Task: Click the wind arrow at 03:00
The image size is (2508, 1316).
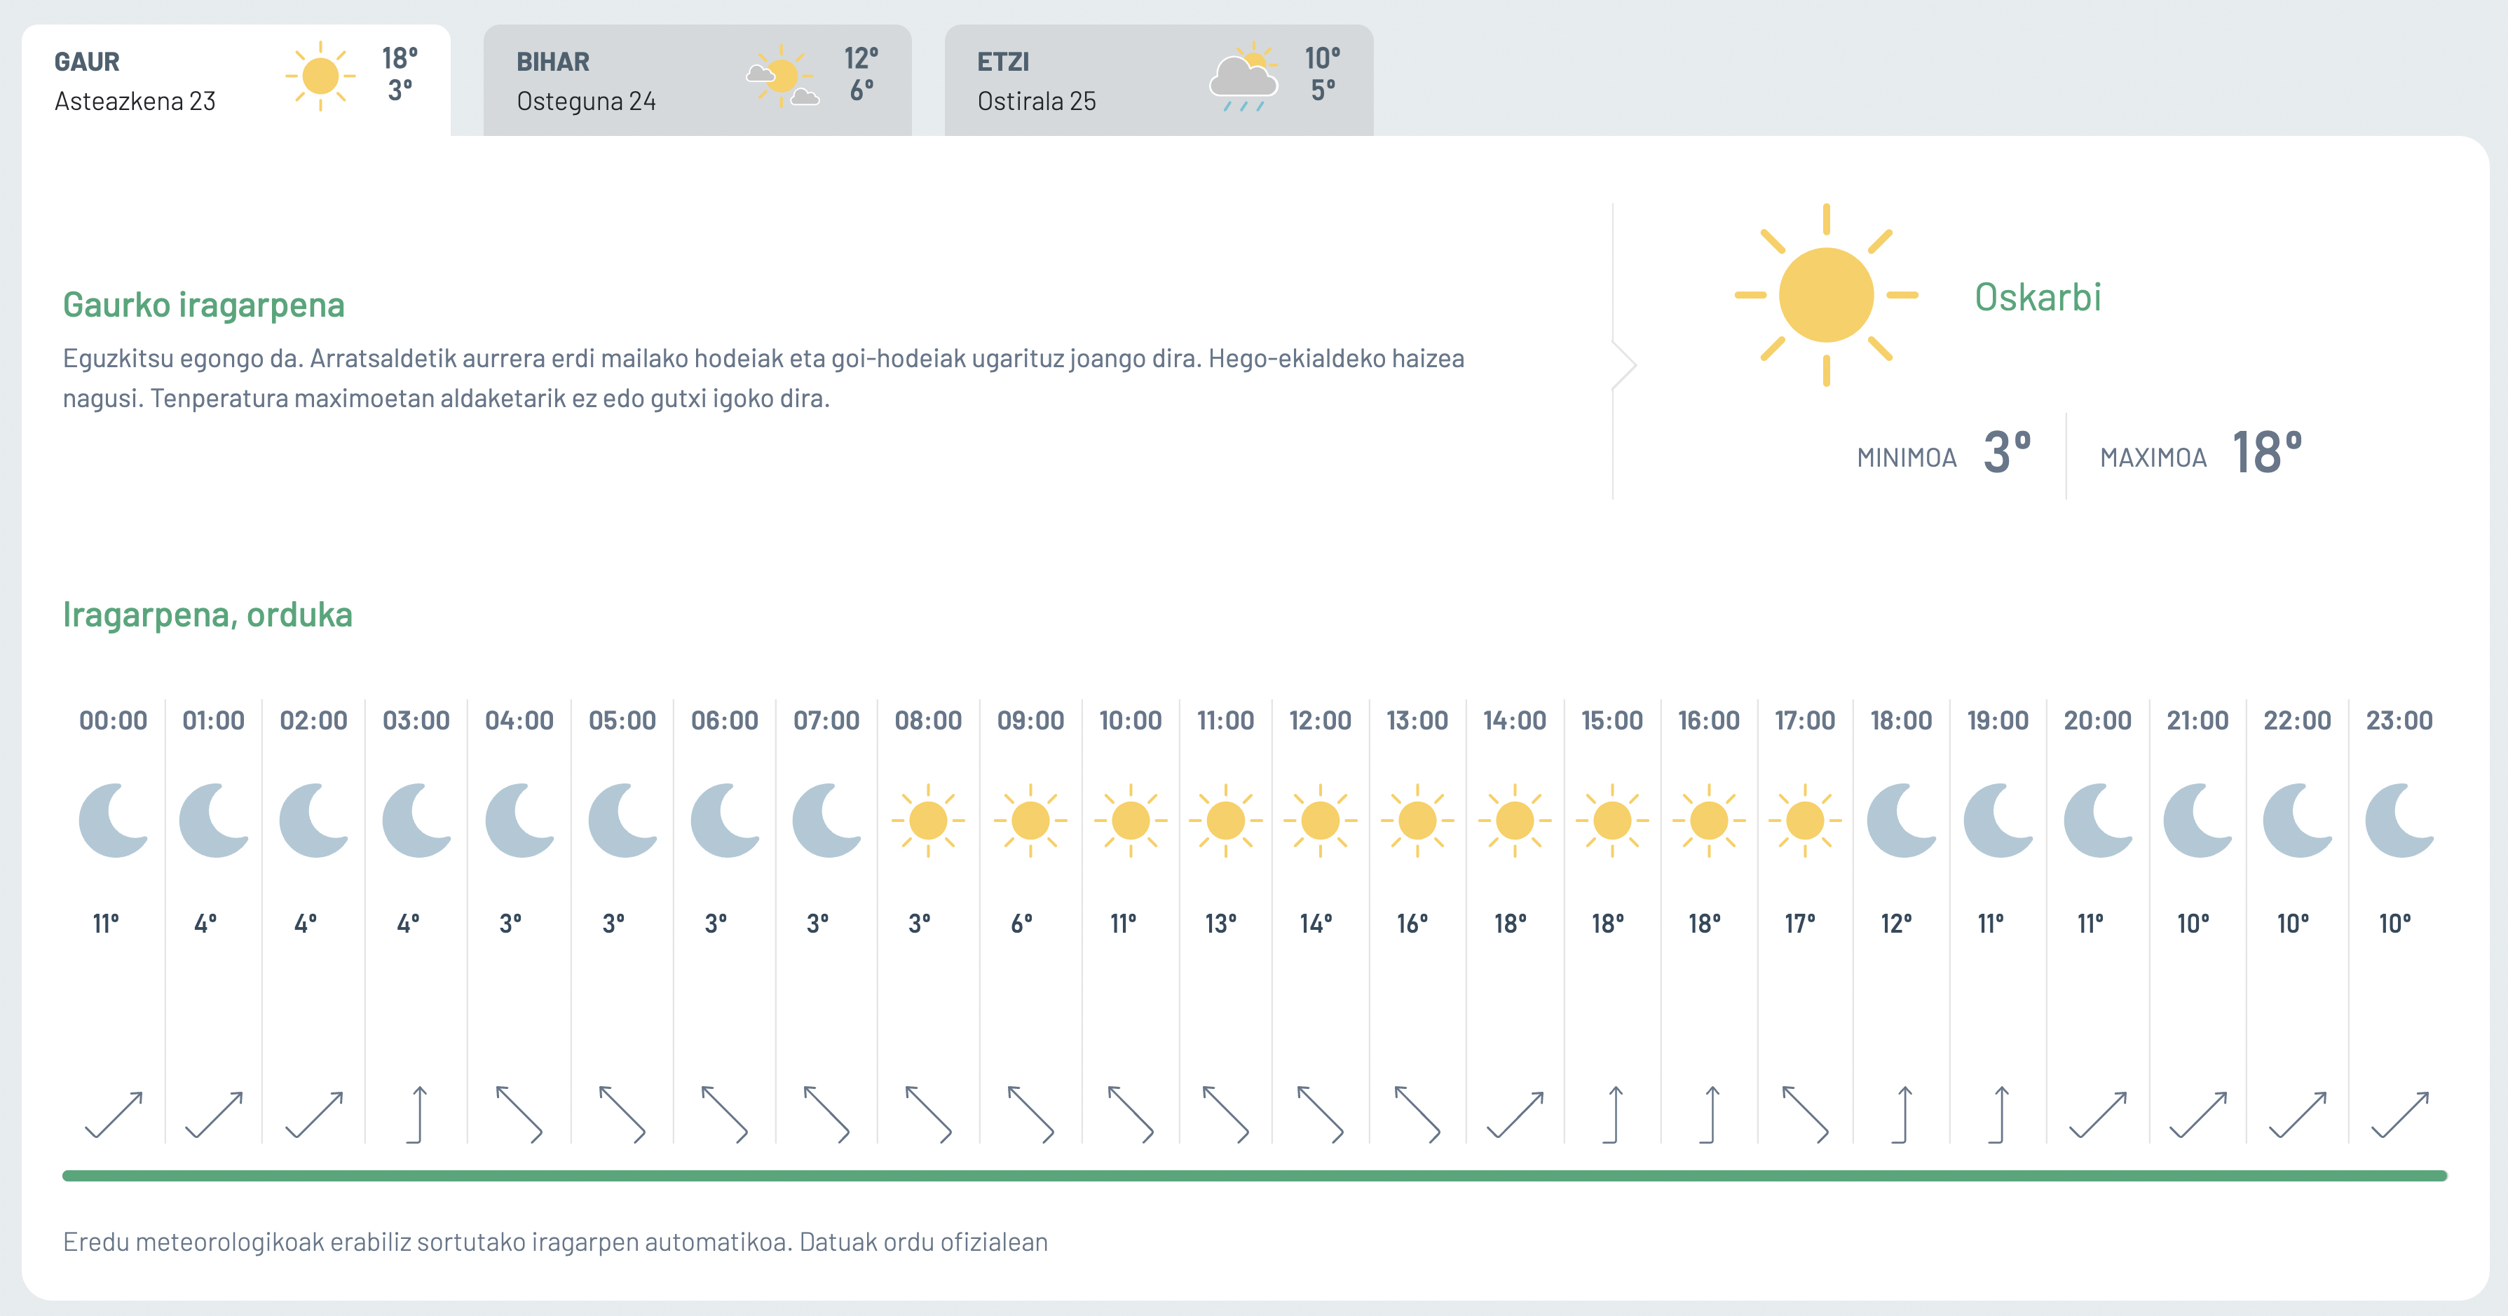Action: (x=418, y=1114)
